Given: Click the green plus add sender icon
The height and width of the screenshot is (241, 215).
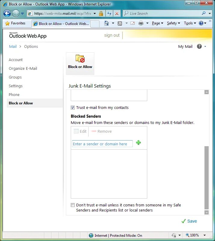Looking at the screenshot, I should (139, 143).
